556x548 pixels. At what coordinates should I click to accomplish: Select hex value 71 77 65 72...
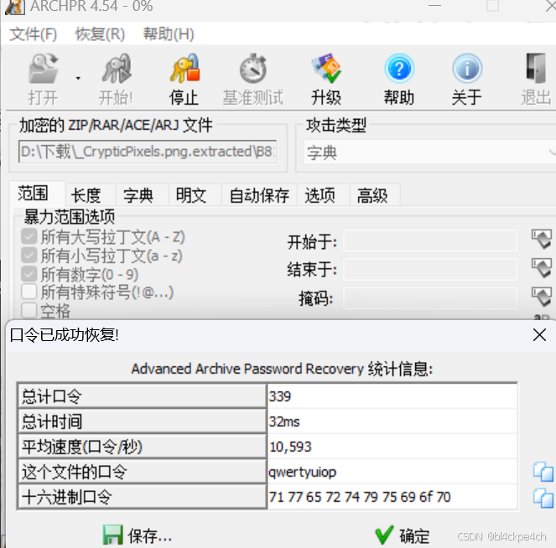(x=304, y=498)
